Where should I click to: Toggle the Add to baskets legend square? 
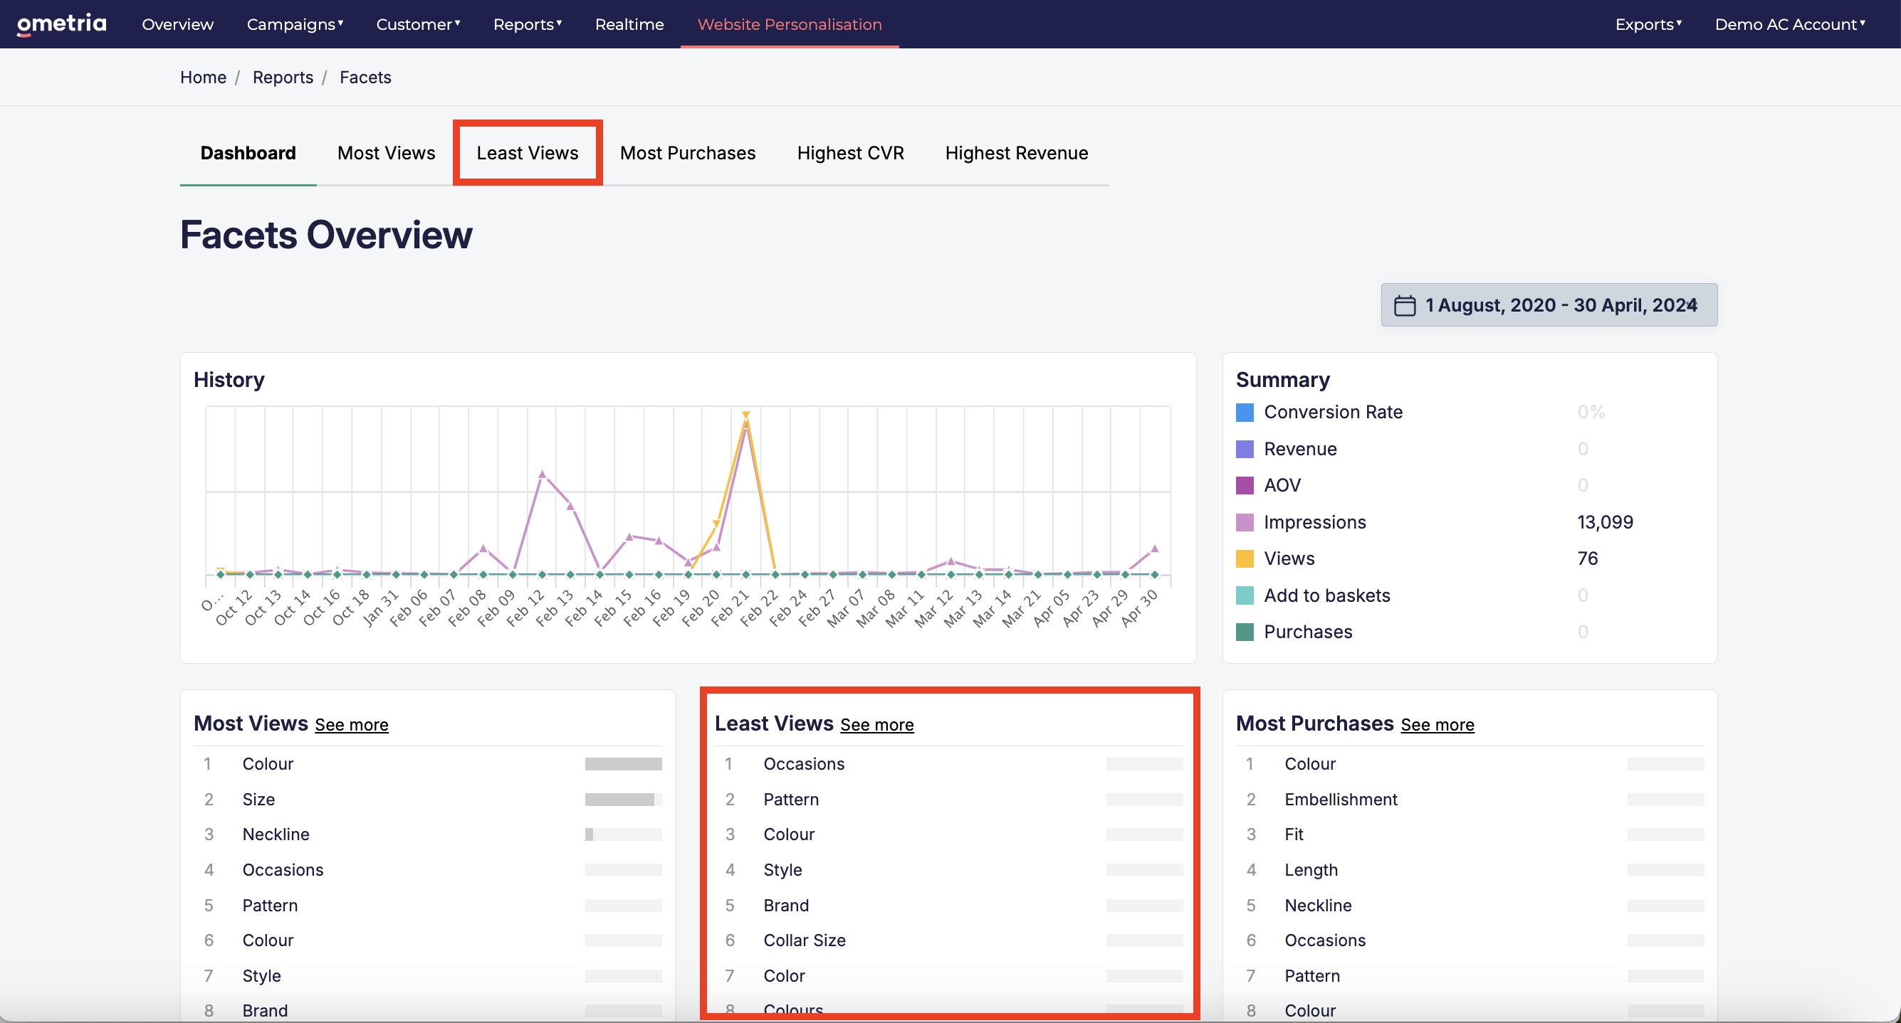(1245, 595)
